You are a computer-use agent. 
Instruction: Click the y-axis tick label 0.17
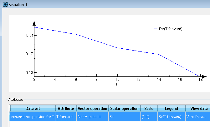tap(29, 54)
